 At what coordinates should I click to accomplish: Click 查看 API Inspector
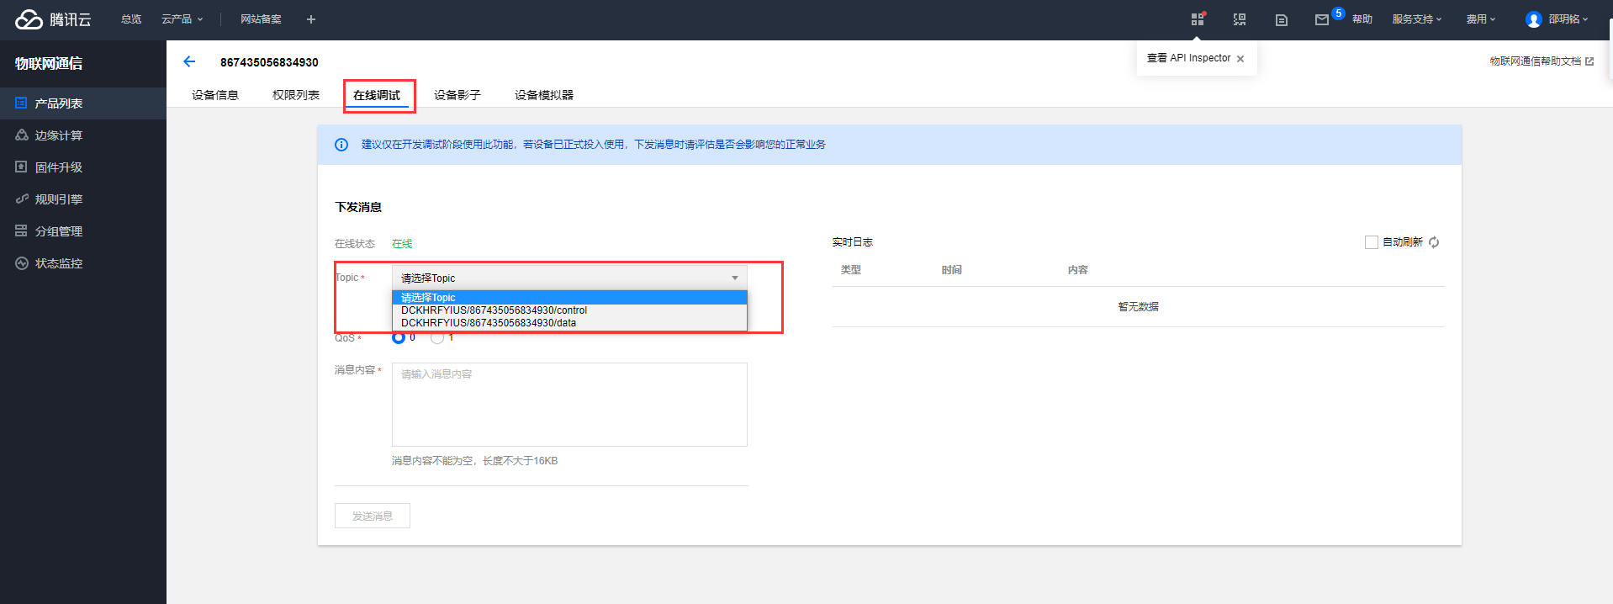coord(1188,58)
